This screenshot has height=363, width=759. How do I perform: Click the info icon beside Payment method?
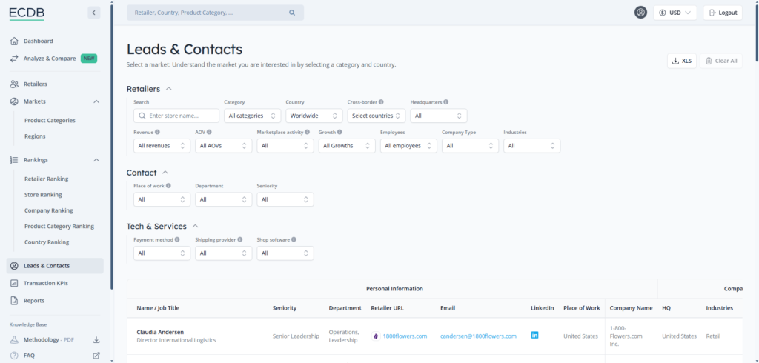coord(177,240)
